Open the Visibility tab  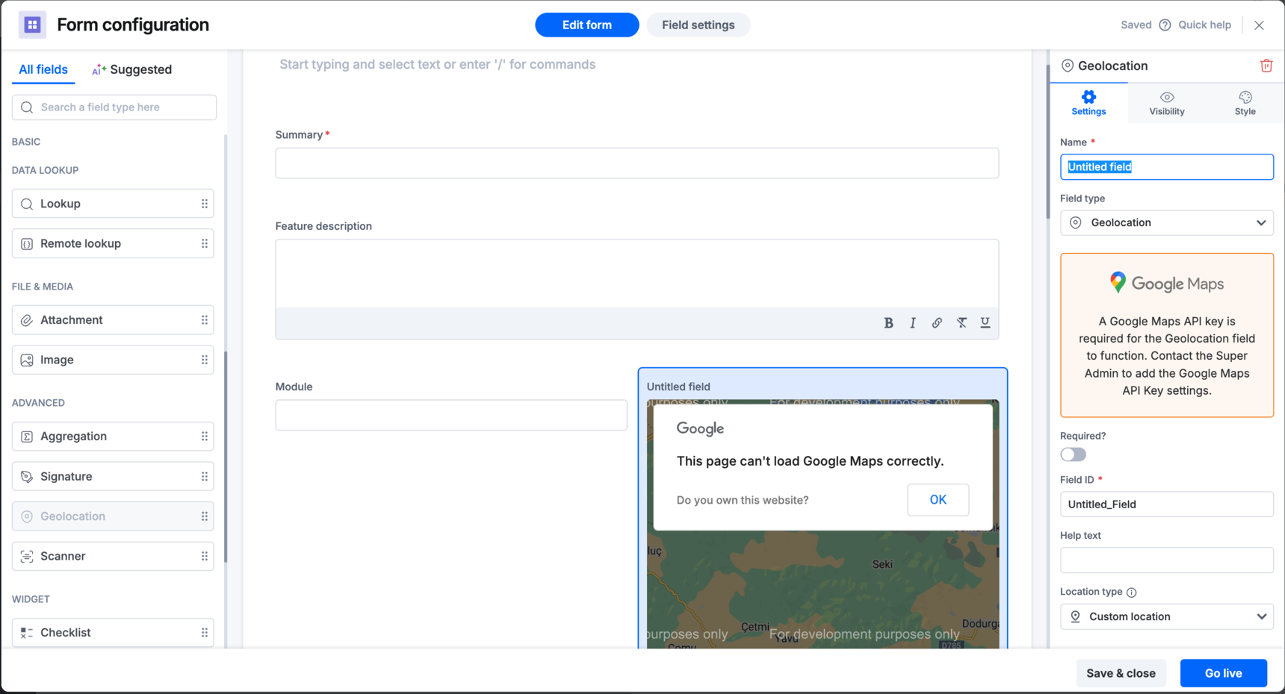[1167, 103]
